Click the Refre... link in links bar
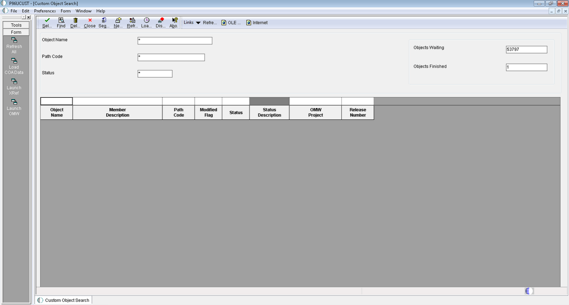 click(210, 23)
